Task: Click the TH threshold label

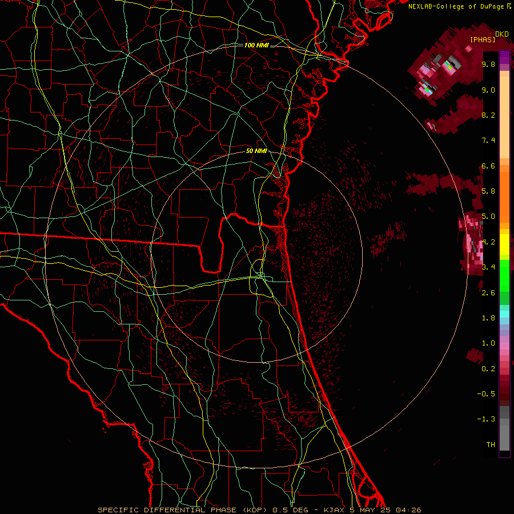Action: click(491, 444)
